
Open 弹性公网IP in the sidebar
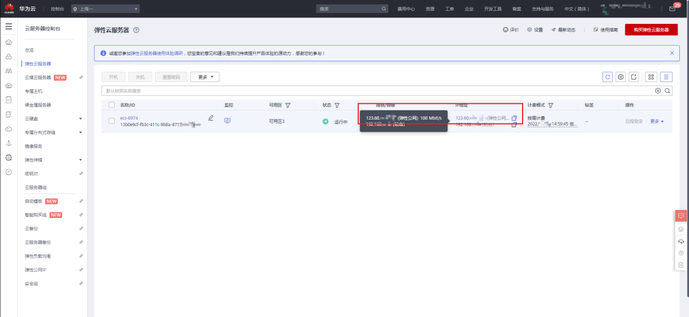39,270
